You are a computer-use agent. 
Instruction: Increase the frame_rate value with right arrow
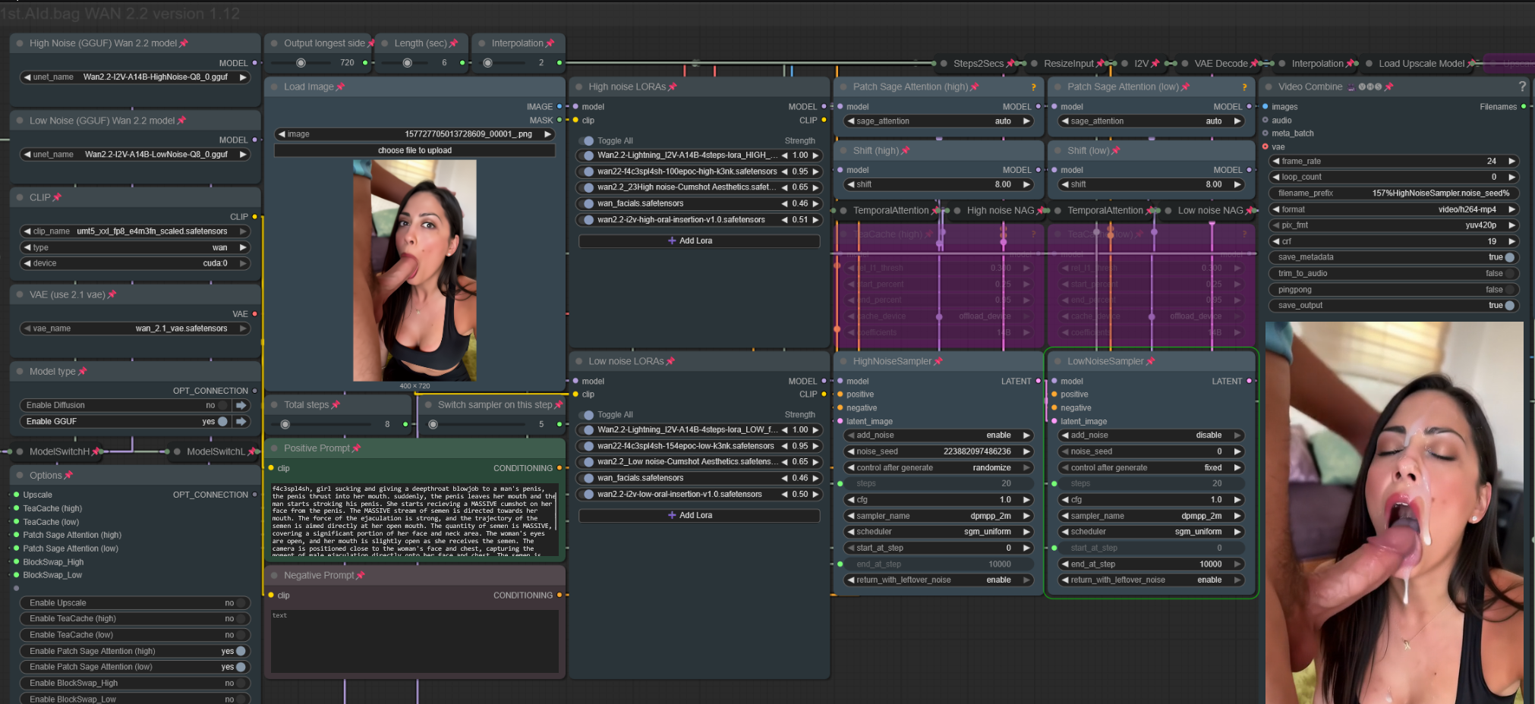tap(1511, 161)
